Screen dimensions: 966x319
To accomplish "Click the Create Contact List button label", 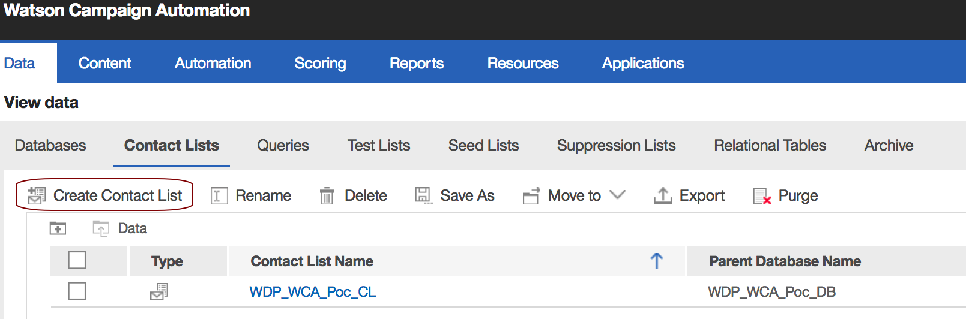I will coord(118,195).
